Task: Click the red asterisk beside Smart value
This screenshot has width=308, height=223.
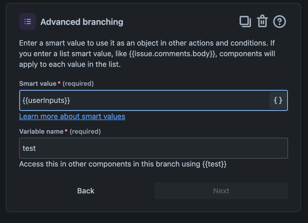Action: (x=59, y=84)
